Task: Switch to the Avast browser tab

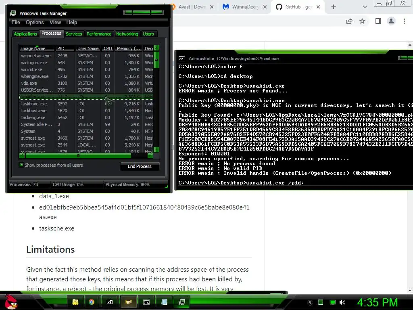Action: coord(192,7)
